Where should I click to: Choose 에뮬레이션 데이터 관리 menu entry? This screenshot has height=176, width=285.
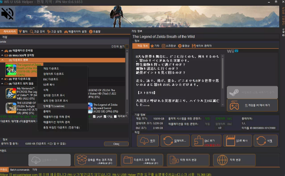coord(63,122)
